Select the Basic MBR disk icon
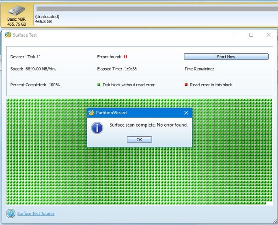 pos(16,11)
